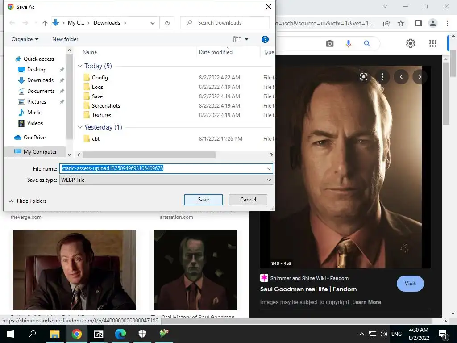Open the Saul Goodman office thumbnail

pos(75,270)
